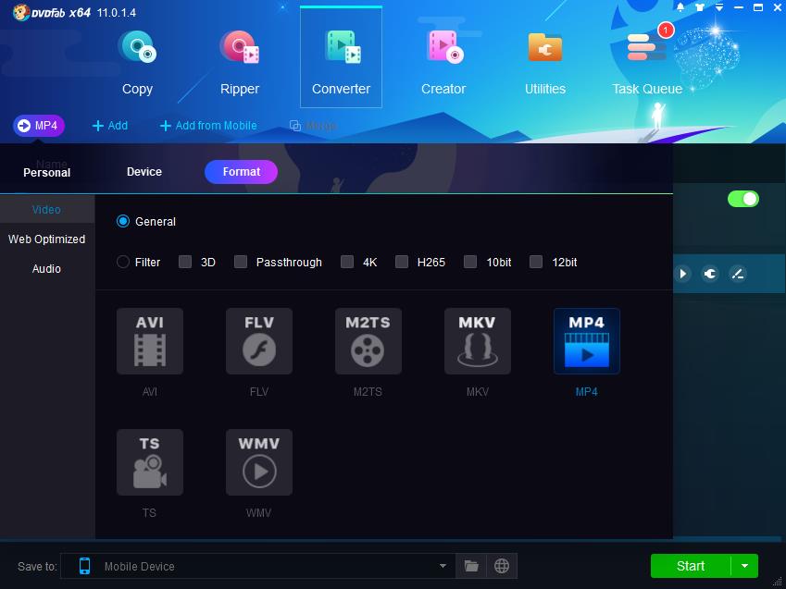Toggle the green task enable switch
The image size is (786, 589).
tap(742, 199)
